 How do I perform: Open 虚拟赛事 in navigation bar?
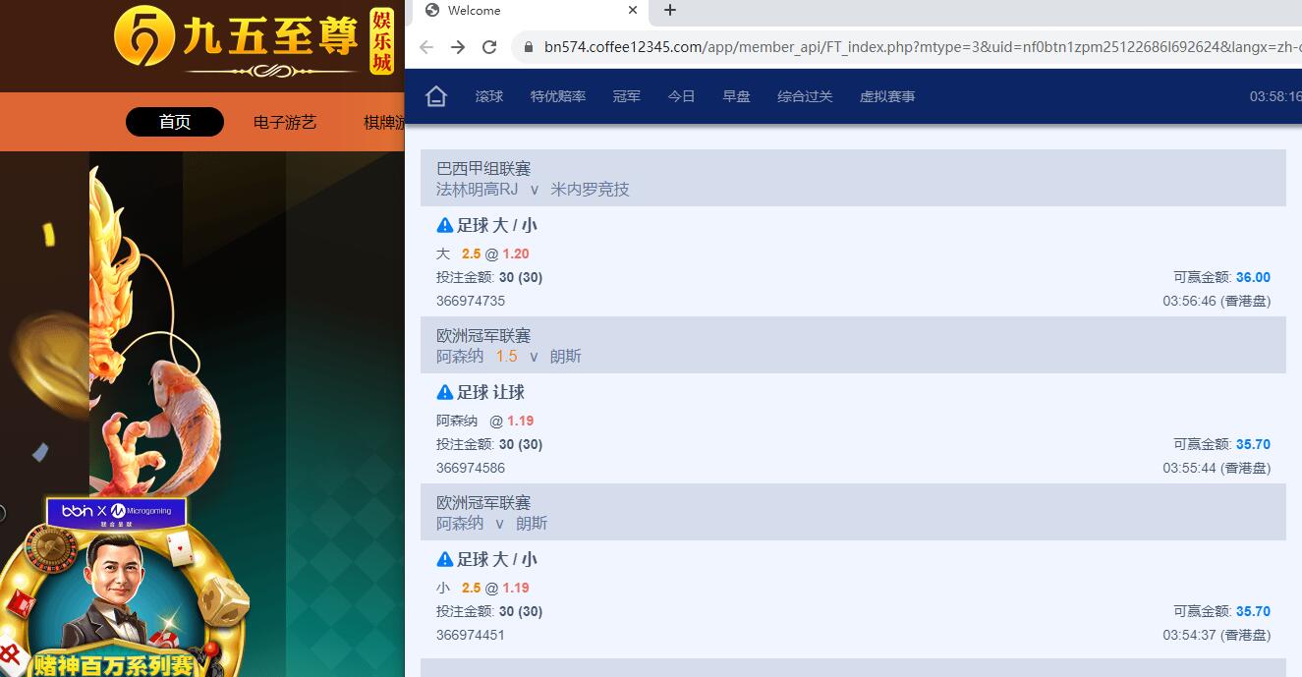click(887, 96)
